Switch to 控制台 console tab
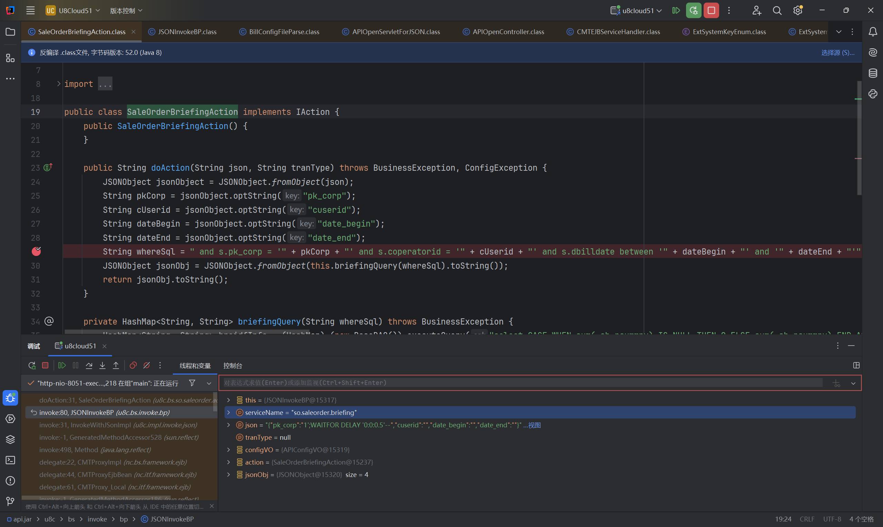Image resolution: width=883 pixels, height=527 pixels. click(x=232, y=366)
